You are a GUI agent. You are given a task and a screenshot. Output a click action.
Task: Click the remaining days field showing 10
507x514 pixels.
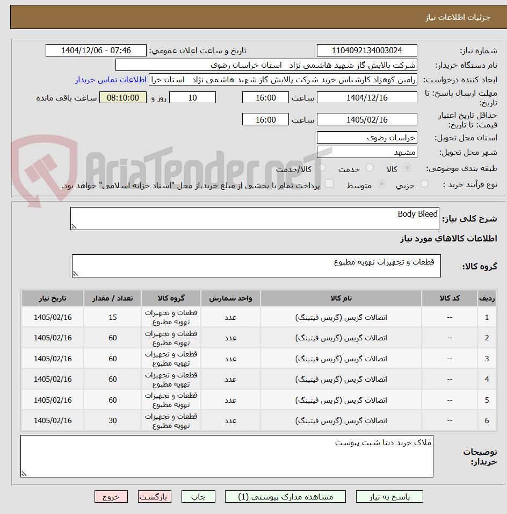pos(192,98)
